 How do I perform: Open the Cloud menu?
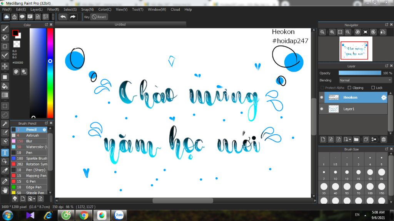point(175,10)
